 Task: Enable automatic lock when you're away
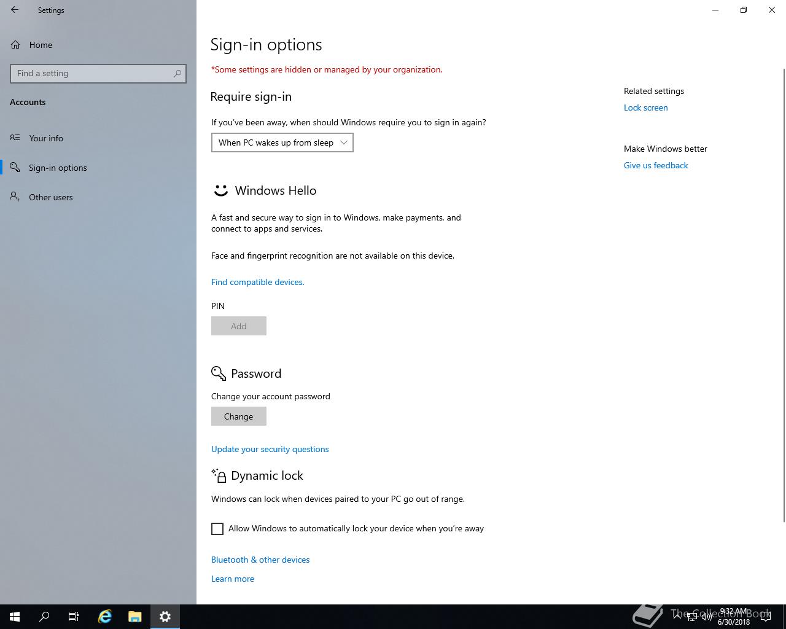click(x=217, y=529)
